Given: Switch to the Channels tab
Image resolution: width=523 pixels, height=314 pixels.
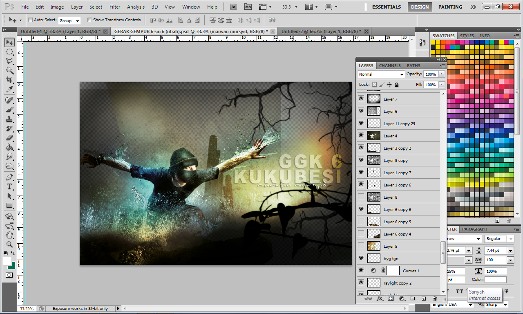Looking at the screenshot, I should (x=390, y=65).
